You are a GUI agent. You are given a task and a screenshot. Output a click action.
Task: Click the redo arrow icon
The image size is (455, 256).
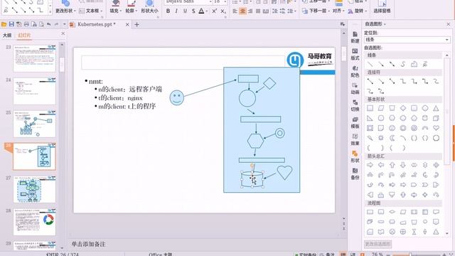click(56, 24)
